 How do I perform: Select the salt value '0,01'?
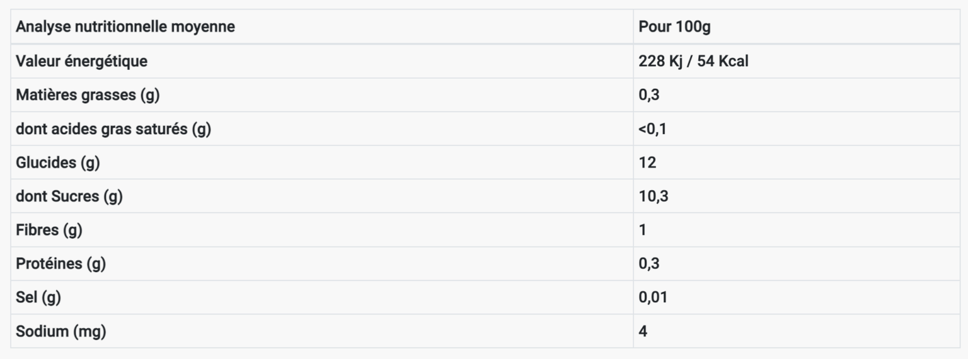(653, 297)
